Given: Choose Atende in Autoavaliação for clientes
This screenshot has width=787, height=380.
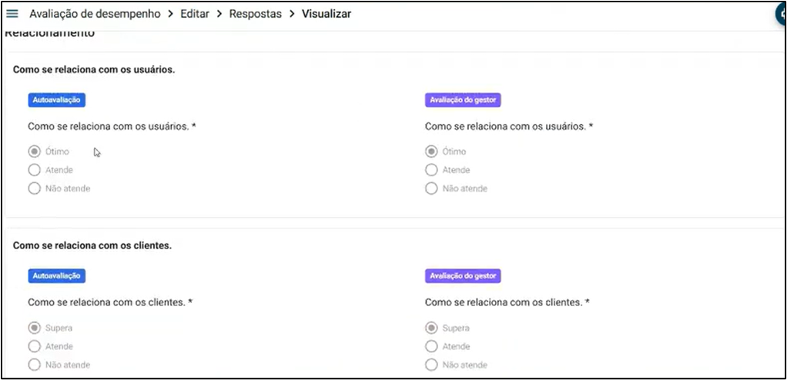Looking at the screenshot, I should click(34, 346).
